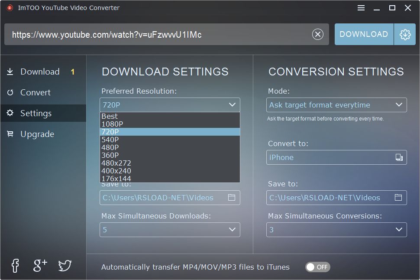Maximize the ImTOO window
The width and height of the screenshot is (420, 280).
pos(392,8)
